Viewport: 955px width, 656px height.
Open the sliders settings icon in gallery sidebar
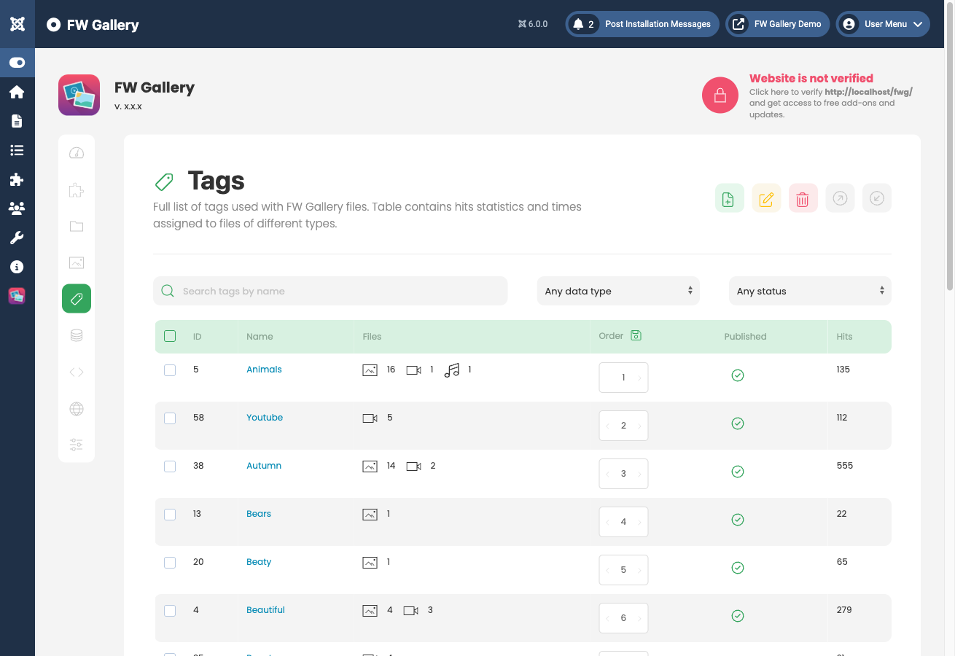[77, 445]
